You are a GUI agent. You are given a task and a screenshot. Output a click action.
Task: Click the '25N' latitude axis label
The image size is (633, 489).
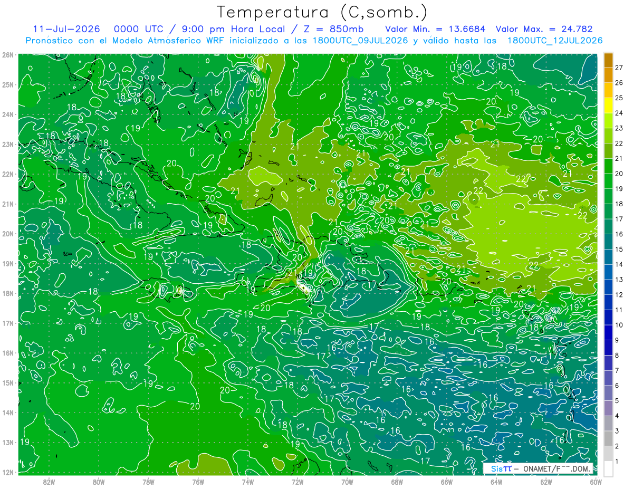coord(7,84)
